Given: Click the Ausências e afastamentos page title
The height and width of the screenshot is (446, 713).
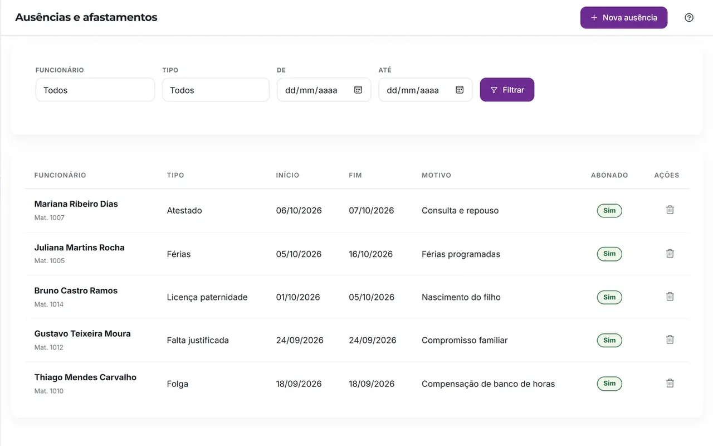Looking at the screenshot, I should pyautogui.click(x=86, y=17).
